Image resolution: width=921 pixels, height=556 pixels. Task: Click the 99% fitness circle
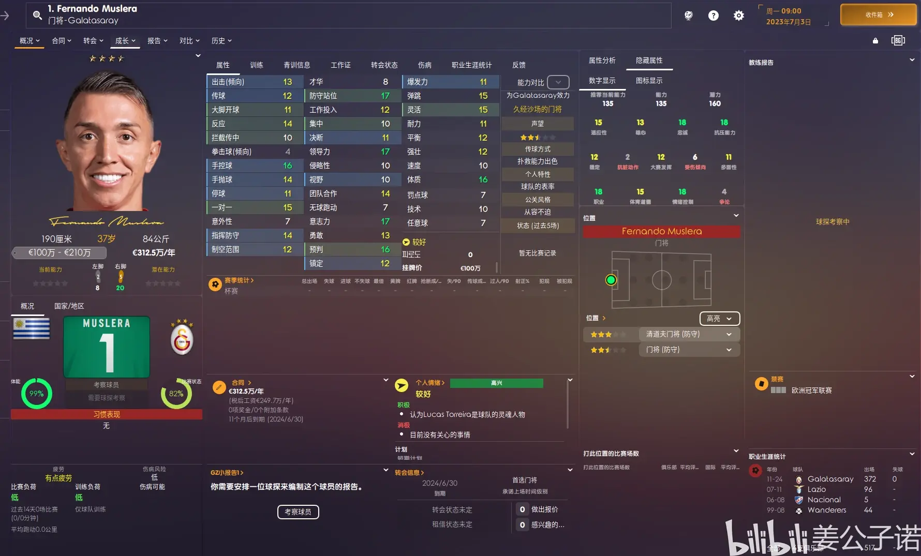36,394
